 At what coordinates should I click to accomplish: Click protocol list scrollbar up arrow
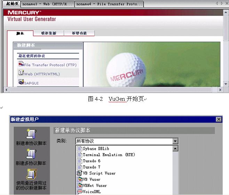pos(175,149)
